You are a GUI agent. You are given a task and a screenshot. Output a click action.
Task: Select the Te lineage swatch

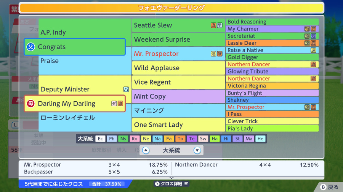point(192,138)
